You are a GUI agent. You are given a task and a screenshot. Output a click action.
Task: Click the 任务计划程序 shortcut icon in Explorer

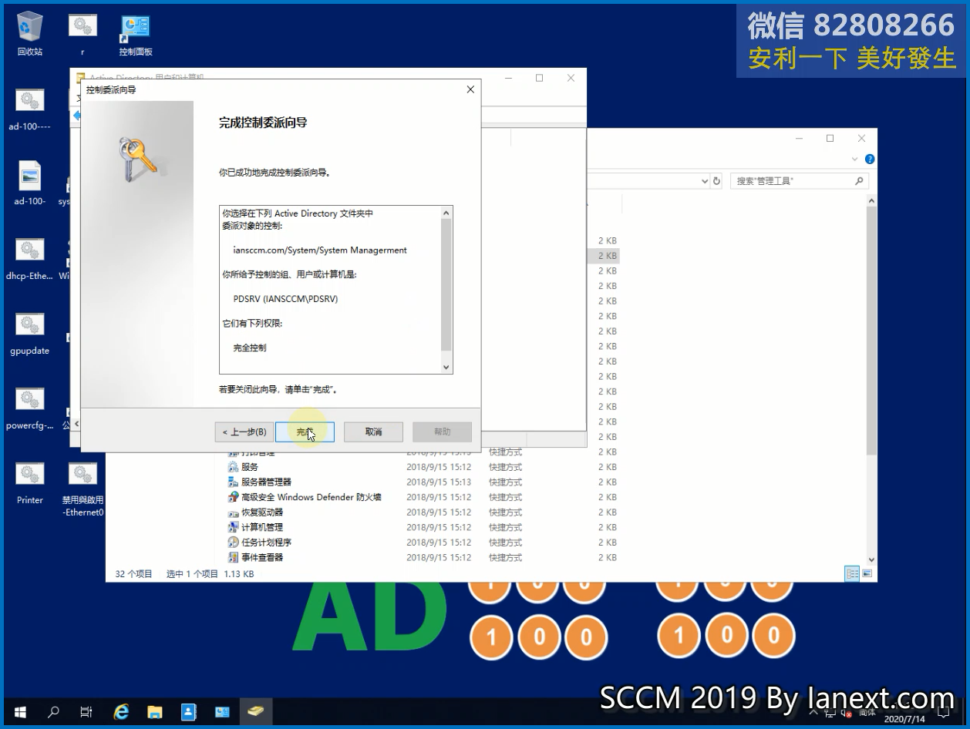point(233,543)
